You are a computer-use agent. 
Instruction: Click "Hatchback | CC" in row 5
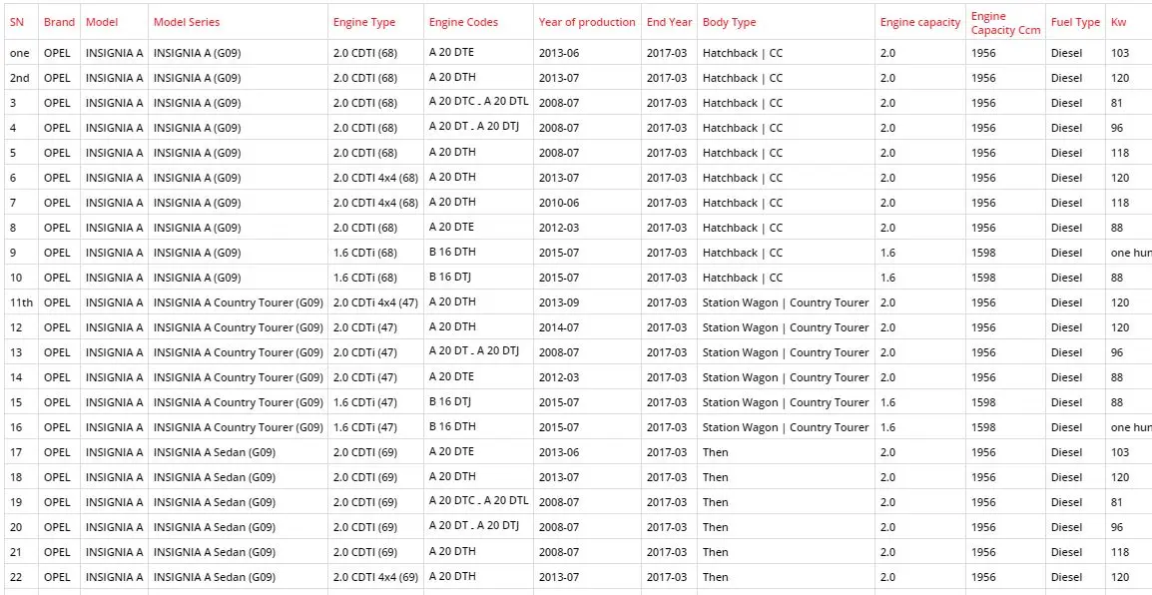pos(743,153)
